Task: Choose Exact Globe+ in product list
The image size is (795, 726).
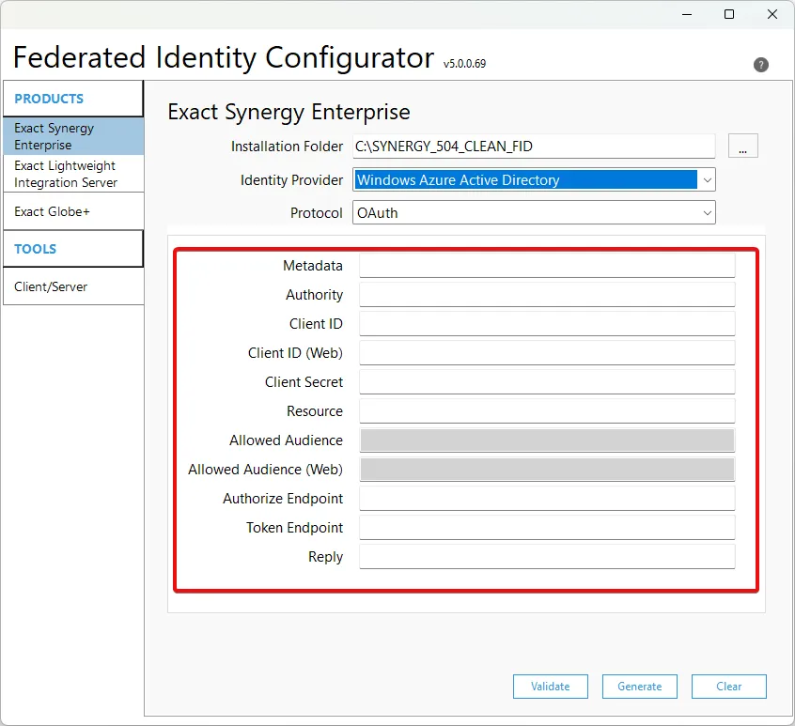Action: coord(73,211)
